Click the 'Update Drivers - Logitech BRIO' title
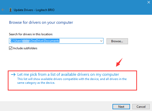The height and width of the screenshot is (111, 152). pyautogui.click(x=34, y=10)
